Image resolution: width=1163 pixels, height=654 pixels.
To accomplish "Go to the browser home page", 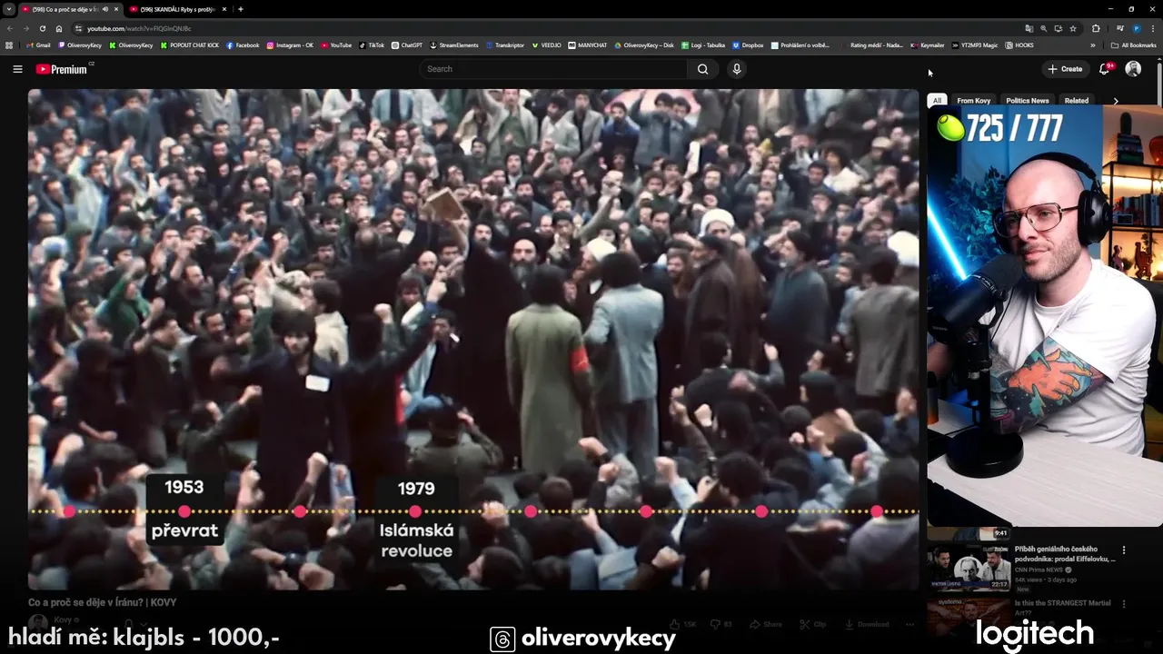I will [59, 28].
